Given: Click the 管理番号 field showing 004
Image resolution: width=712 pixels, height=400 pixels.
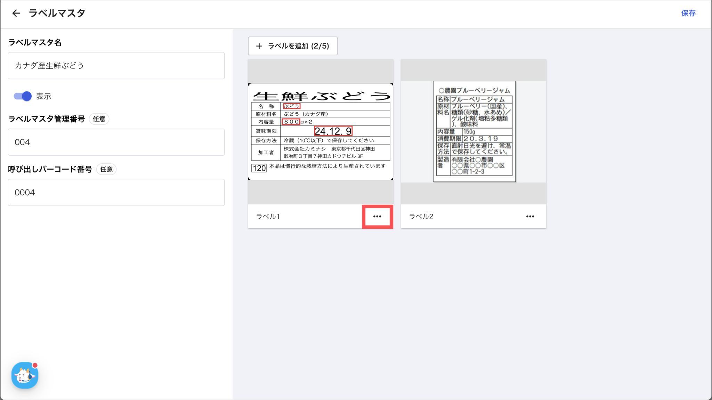Looking at the screenshot, I should click(116, 142).
